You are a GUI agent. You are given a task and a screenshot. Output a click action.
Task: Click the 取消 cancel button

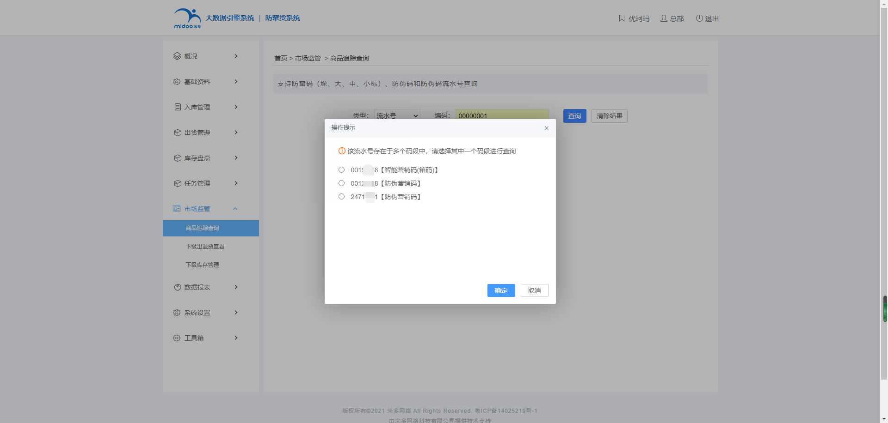pos(534,290)
